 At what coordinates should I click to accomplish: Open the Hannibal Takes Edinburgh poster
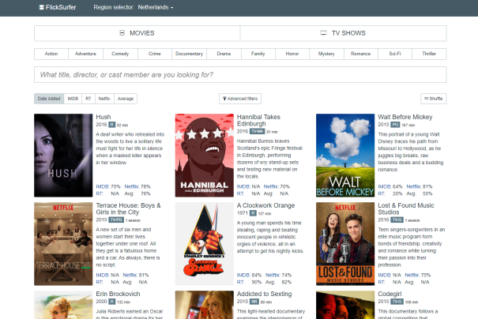(x=205, y=156)
